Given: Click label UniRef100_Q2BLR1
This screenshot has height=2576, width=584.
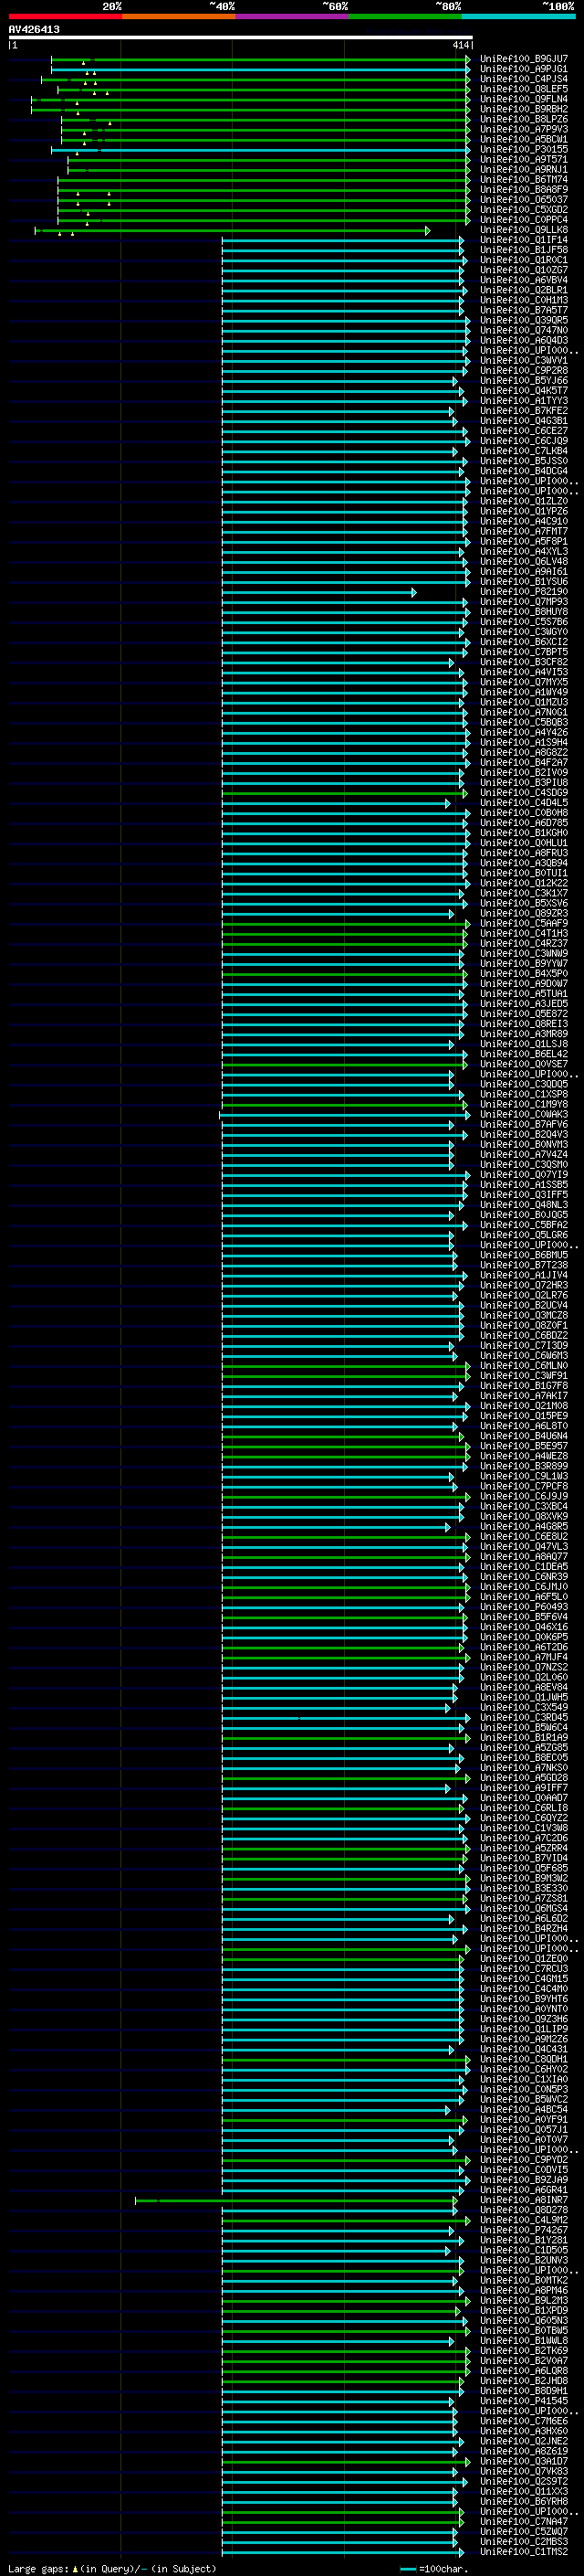Looking at the screenshot, I should tap(524, 290).
